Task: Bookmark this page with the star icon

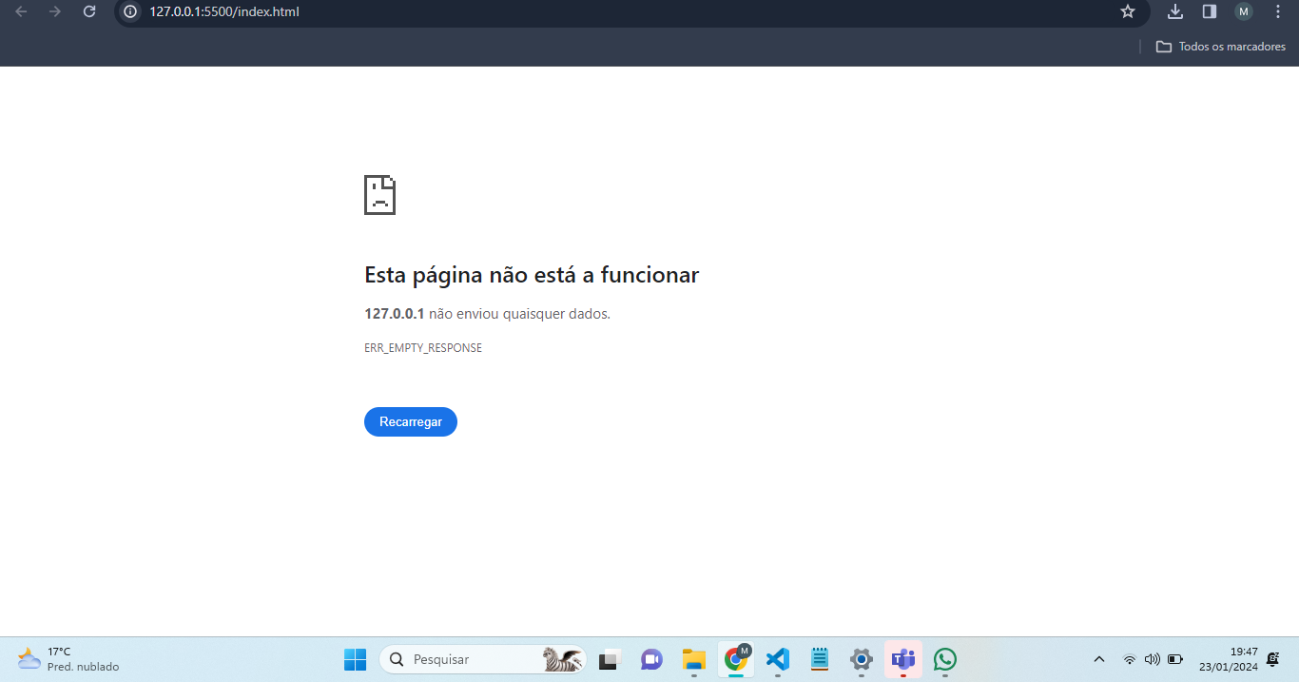Action: 1128,11
